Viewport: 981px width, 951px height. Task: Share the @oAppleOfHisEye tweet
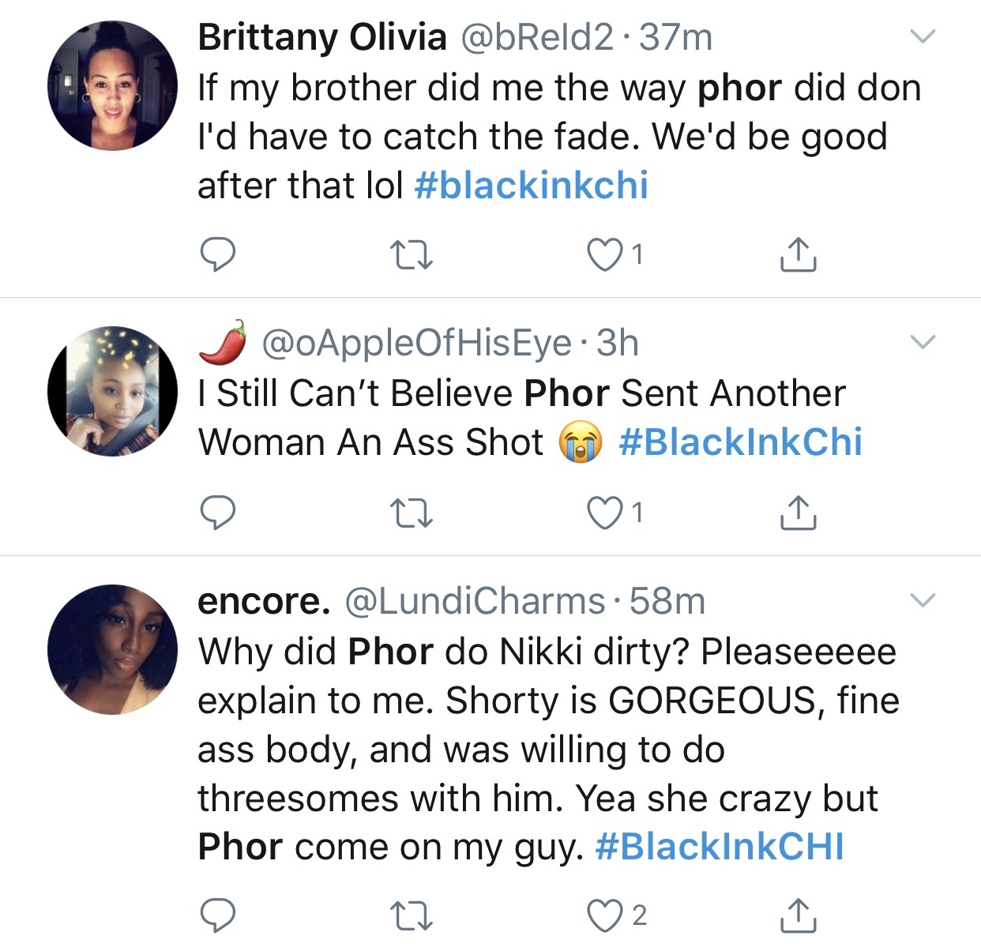tap(798, 512)
